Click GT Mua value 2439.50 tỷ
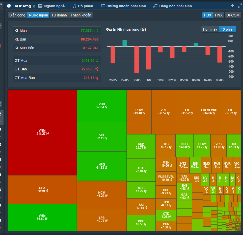The width and height of the screenshot is (243, 235). tap(90, 61)
